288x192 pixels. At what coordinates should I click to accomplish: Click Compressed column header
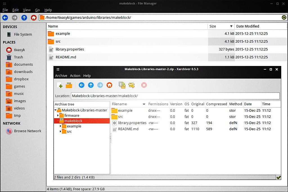click(x=217, y=104)
